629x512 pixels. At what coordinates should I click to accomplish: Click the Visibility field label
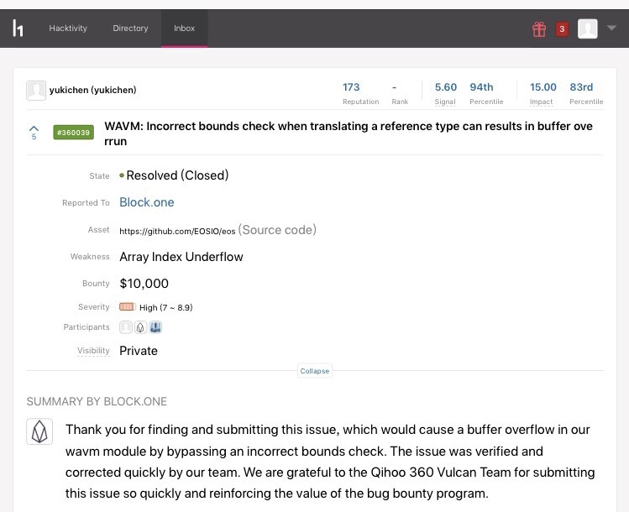(93, 351)
